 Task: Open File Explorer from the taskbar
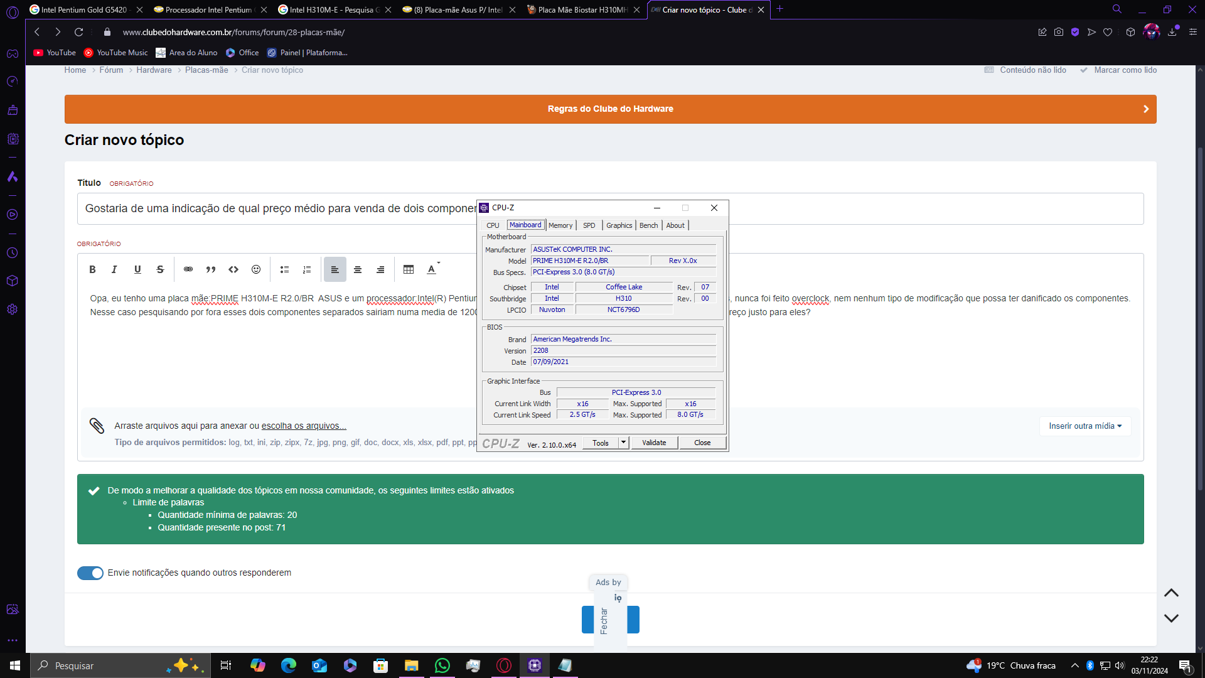(412, 665)
